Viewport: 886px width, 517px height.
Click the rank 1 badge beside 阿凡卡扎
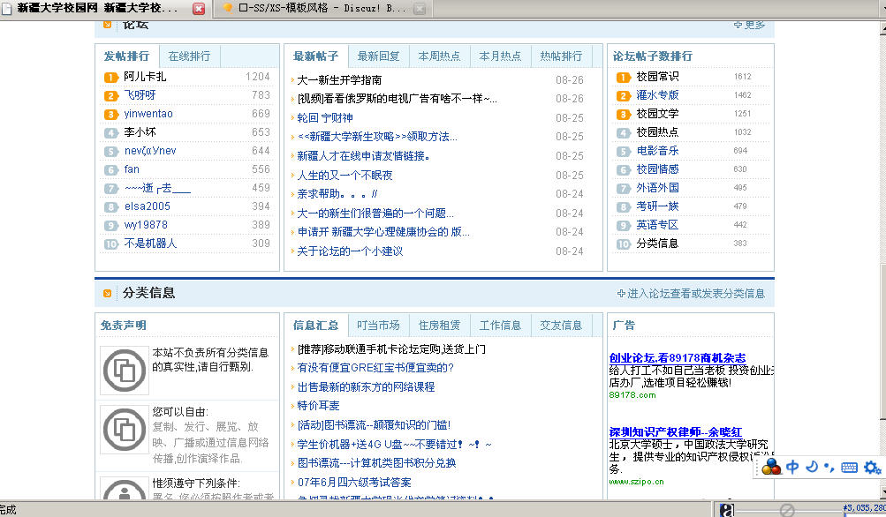coord(111,78)
